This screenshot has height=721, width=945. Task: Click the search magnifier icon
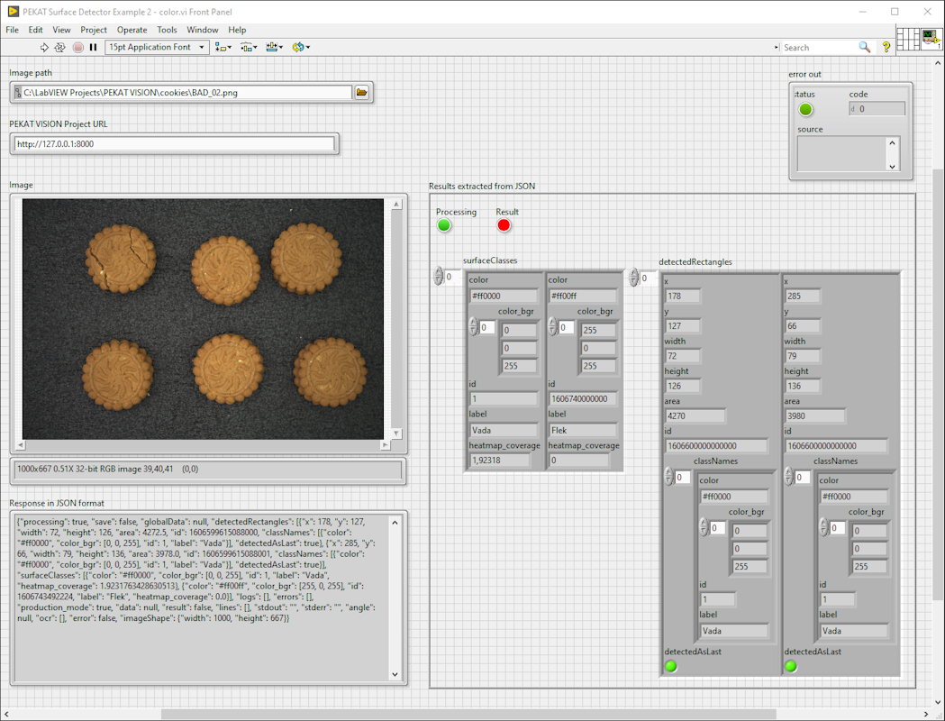click(x=864, y=47)
